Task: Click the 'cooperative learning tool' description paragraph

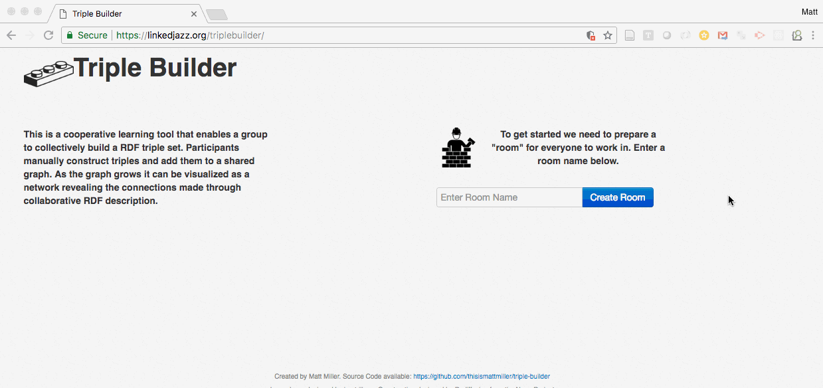Action: 145,167
